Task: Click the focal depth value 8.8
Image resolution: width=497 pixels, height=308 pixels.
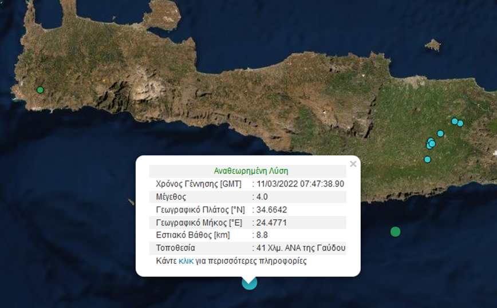Action: click(x=262, y=235)
